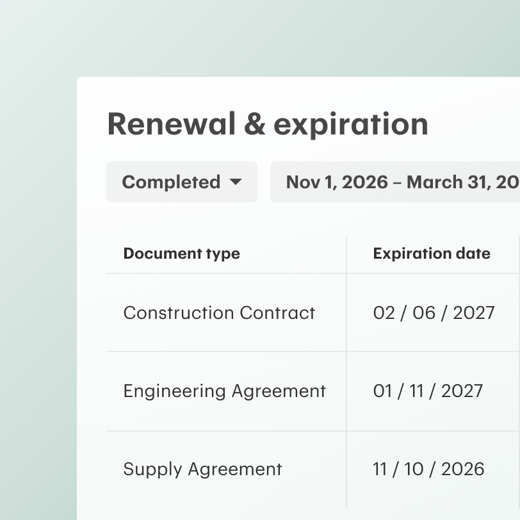Open the Nov 1, 2026 date range picker
Screen dimensions: 520x520
[x=395, y=182]
